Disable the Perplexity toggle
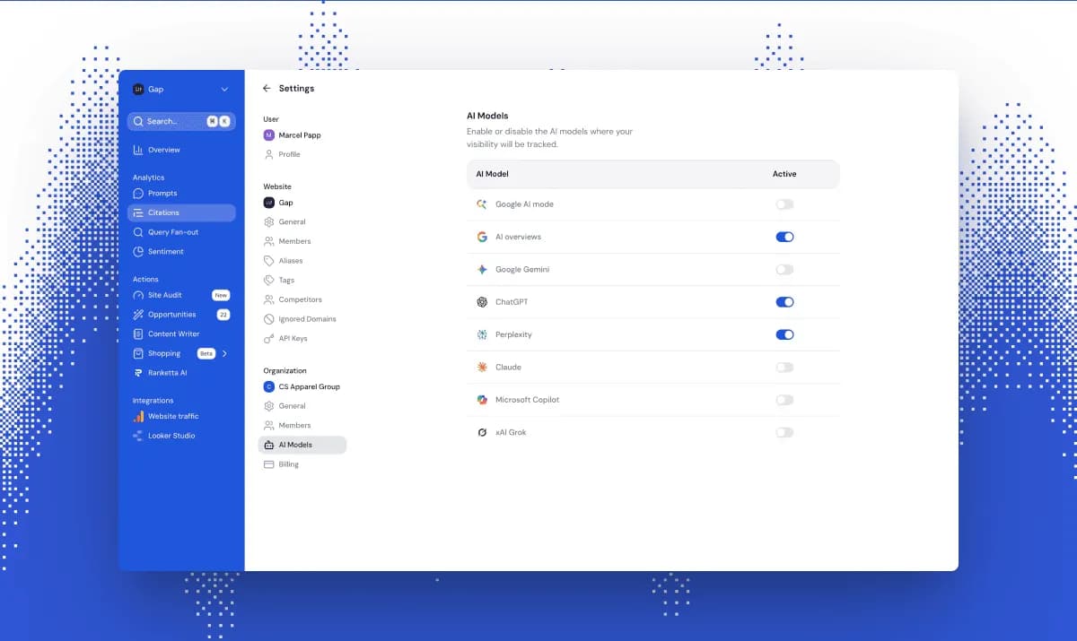This screenshot has height=641, width=1077. click(x=784, y=334)
